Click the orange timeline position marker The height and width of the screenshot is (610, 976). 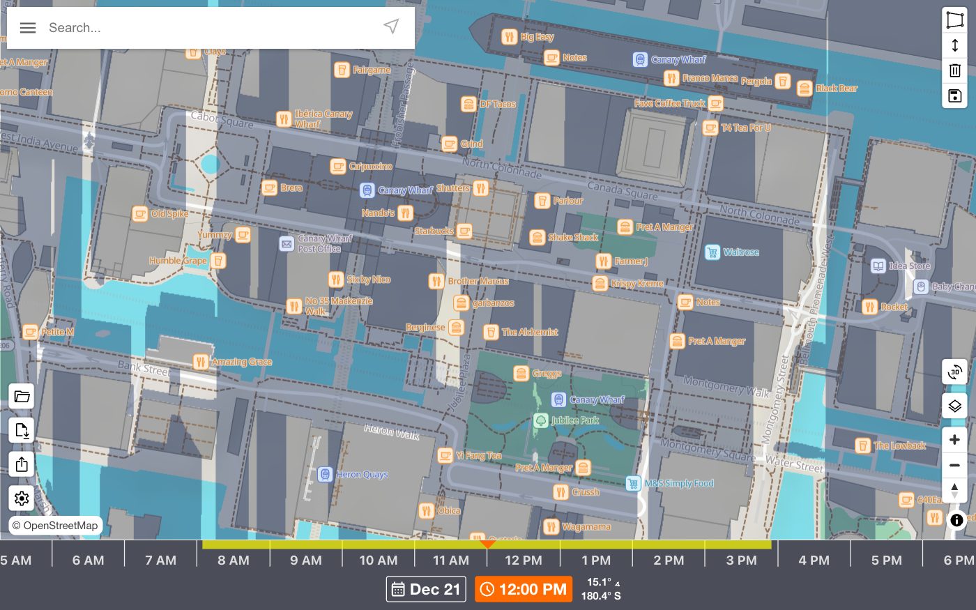pyautogui.click(x=487, y=543)
